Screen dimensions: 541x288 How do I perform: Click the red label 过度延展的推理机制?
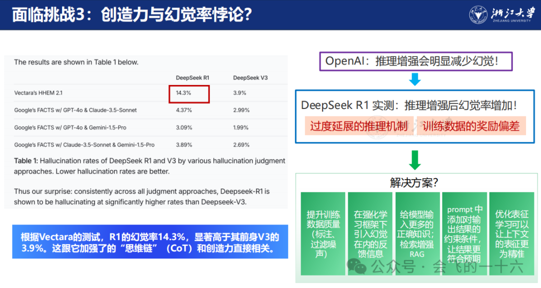pos(359,126)
